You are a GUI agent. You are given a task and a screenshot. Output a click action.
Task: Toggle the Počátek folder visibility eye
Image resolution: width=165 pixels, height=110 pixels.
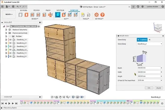[x=10, y=36]
